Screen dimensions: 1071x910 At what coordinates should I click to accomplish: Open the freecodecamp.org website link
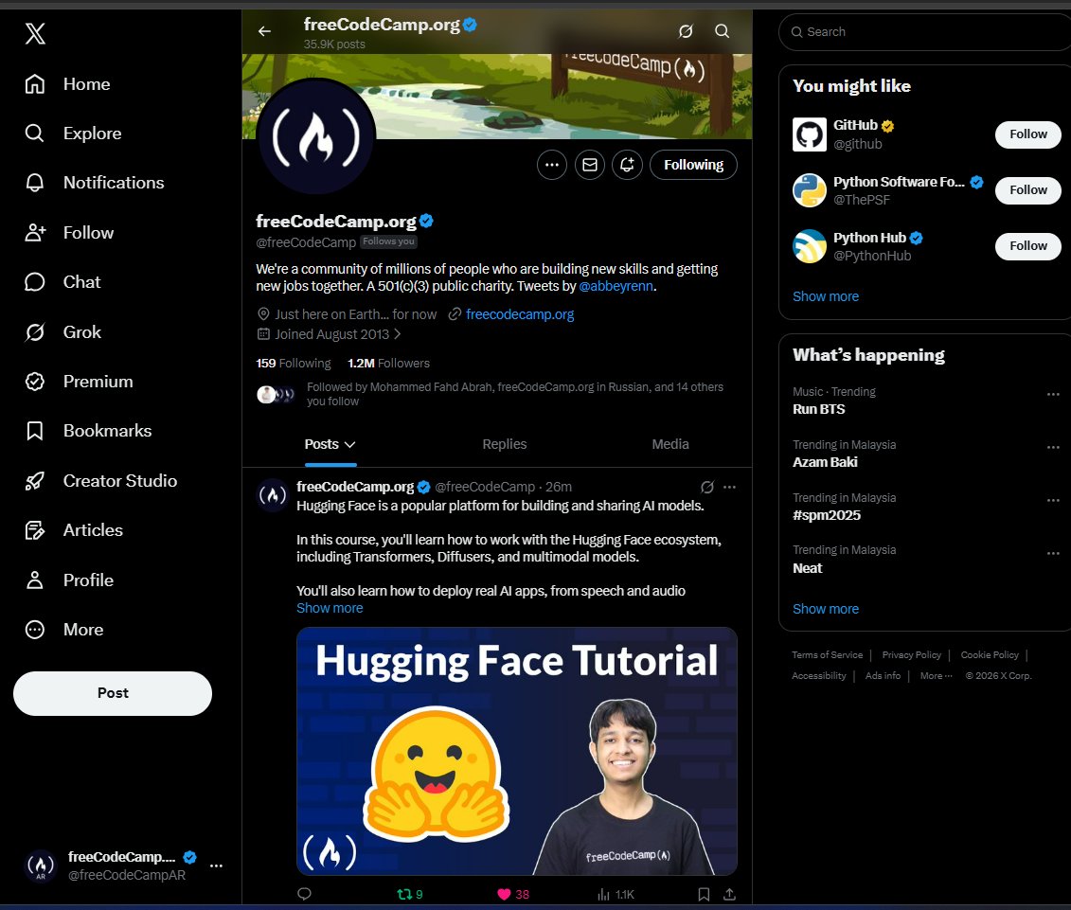click(x=520, y=314)
